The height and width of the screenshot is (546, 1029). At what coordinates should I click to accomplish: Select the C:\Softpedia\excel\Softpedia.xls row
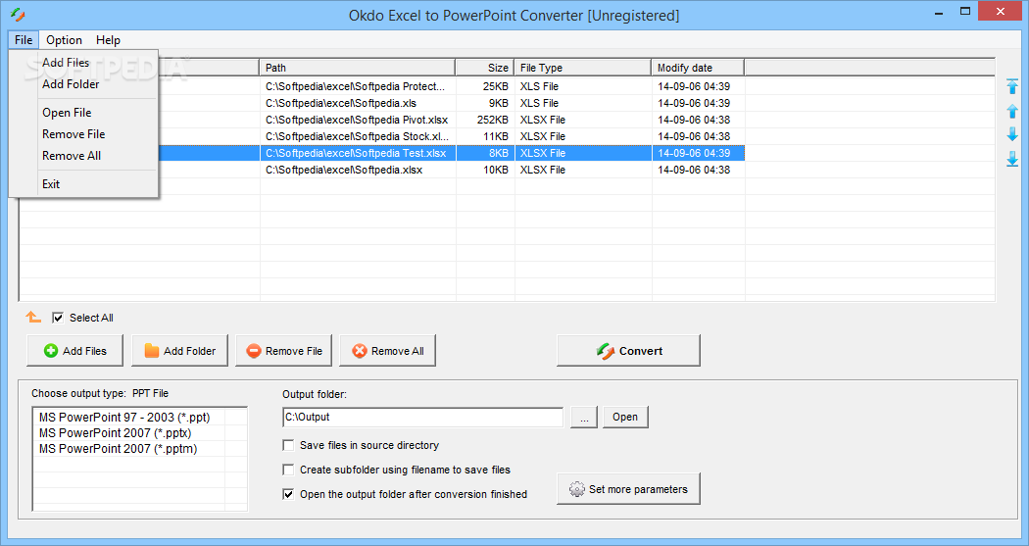point(382,103)
